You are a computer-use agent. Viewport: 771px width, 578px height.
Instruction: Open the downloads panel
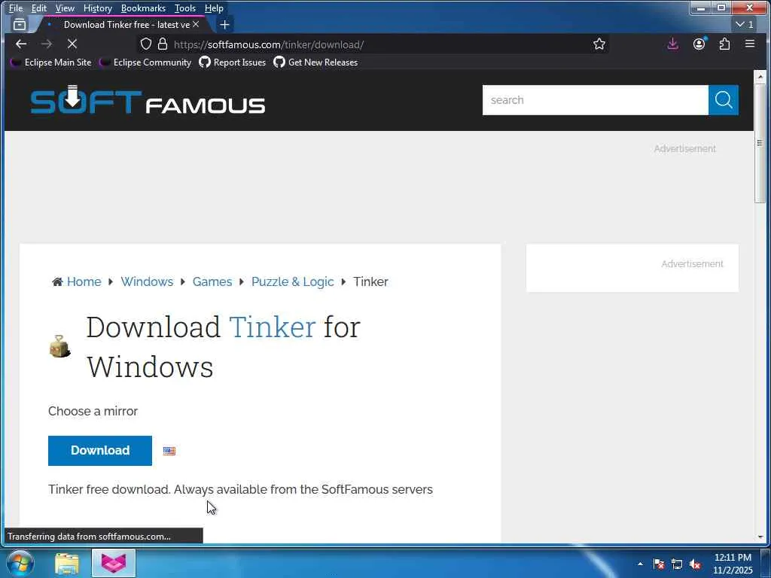pos(672,44)
